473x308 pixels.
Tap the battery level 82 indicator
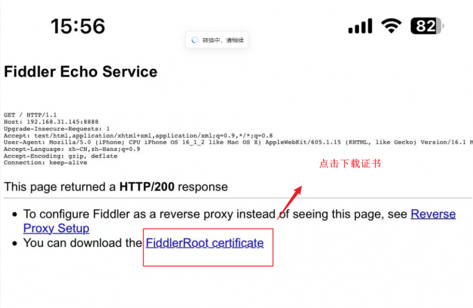click(426, 26)
